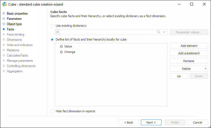The width and height of the screenshot is (211, 128).
Task: Select the Change fact in the list
Action: 70,52
